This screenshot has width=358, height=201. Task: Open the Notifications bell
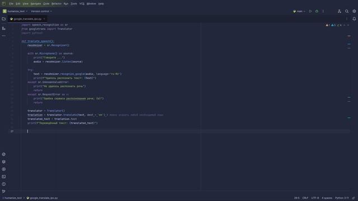[x=354, y=19]
